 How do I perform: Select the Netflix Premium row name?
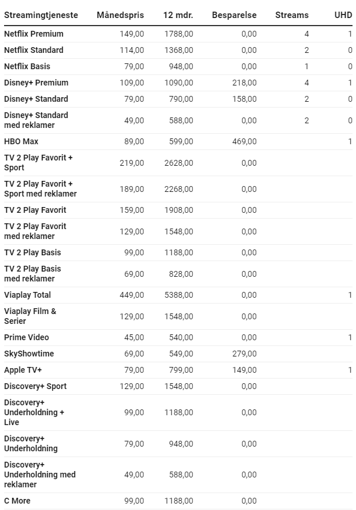[x=34, y=34]
